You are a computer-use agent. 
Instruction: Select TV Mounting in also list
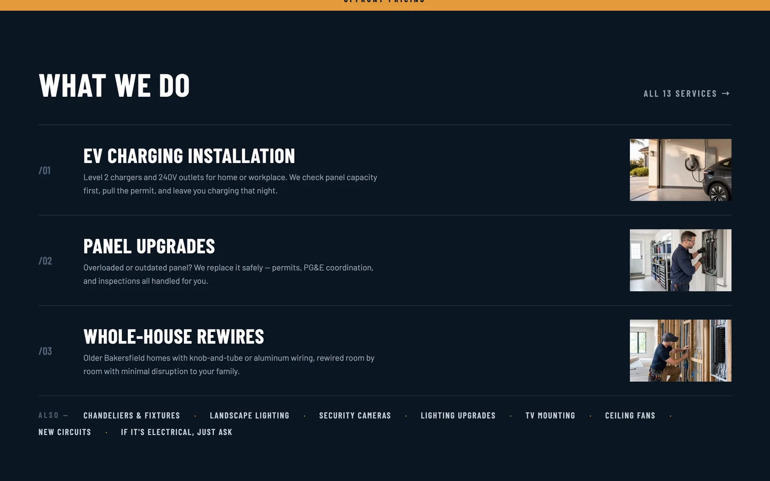pyautogui.click(x=550, y=415)
